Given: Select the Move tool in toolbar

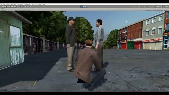Looking at the screenshot, I should coord(5,7).
